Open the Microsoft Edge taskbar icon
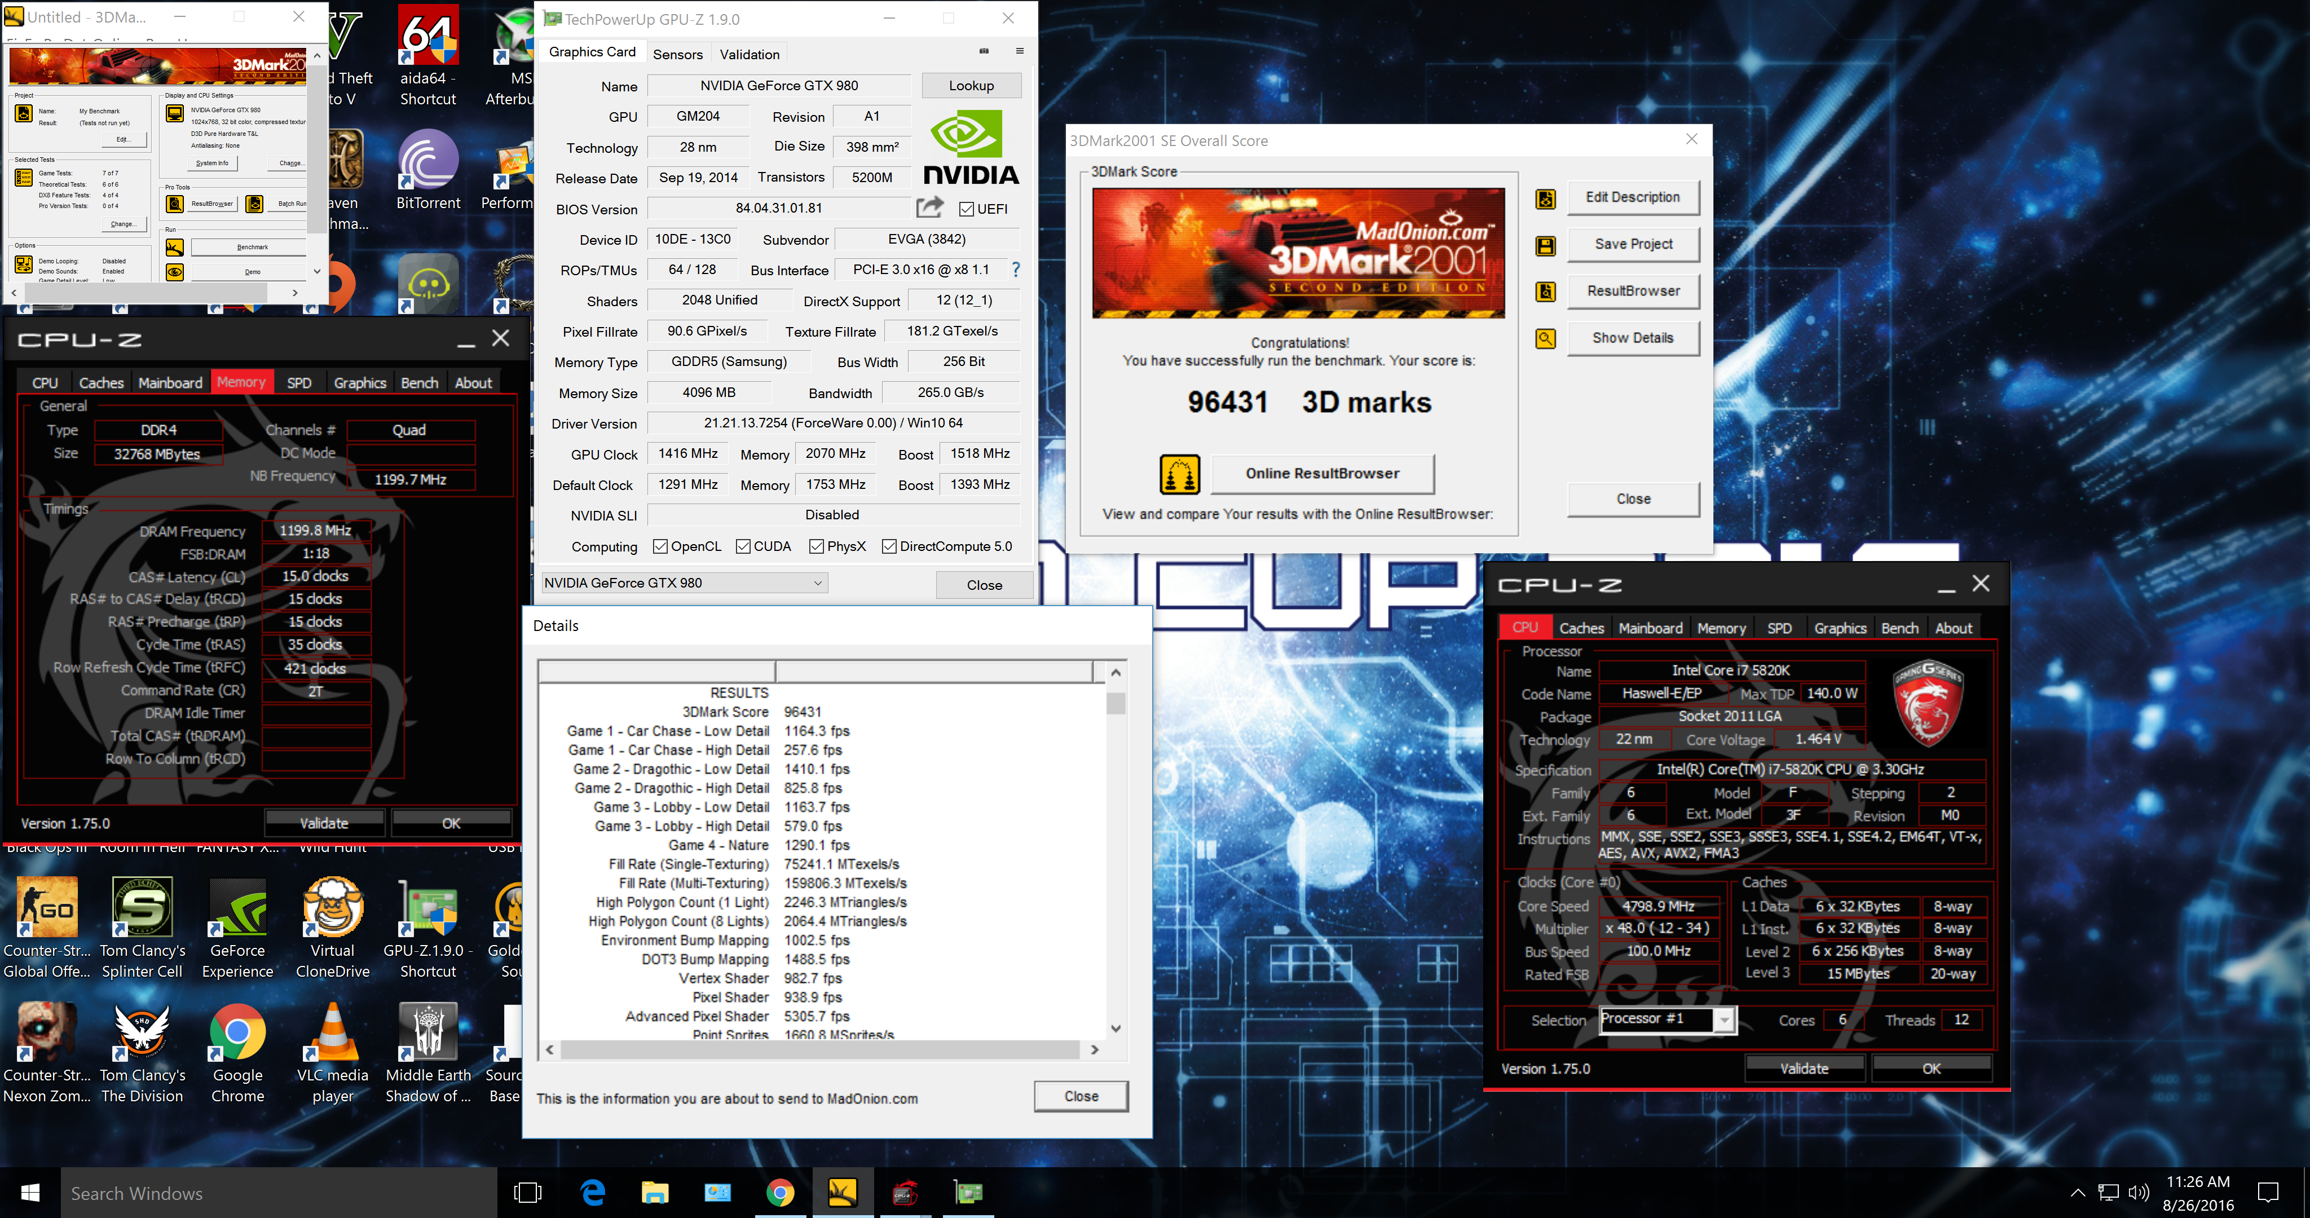 [593, 1193]
